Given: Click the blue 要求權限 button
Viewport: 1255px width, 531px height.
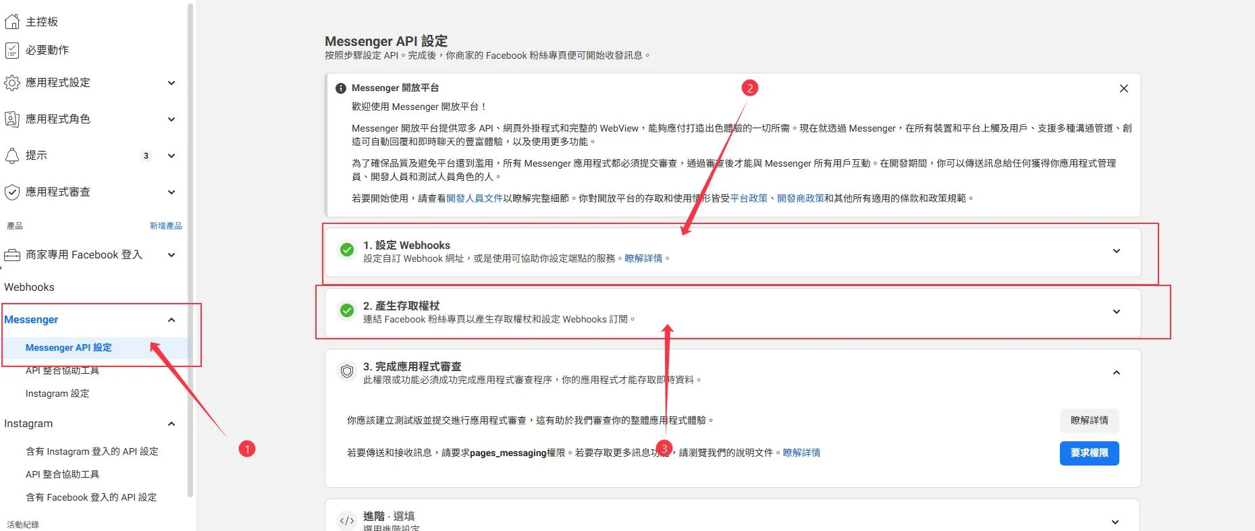Looking at the screenshot, I should (x=1089, y=453).
